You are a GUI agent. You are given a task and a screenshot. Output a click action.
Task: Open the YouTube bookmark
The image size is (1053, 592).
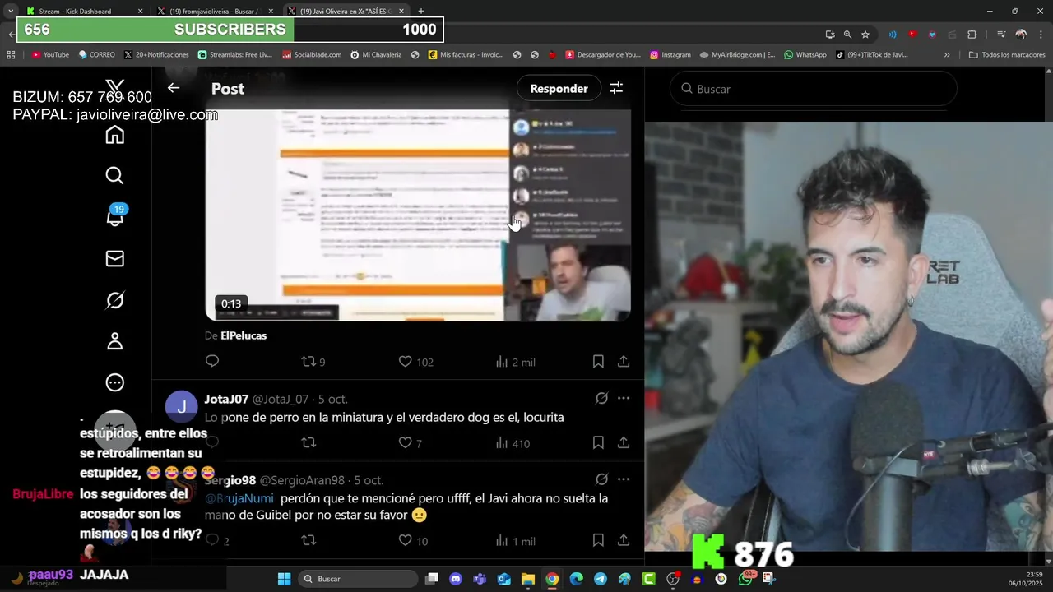[50, 55]
